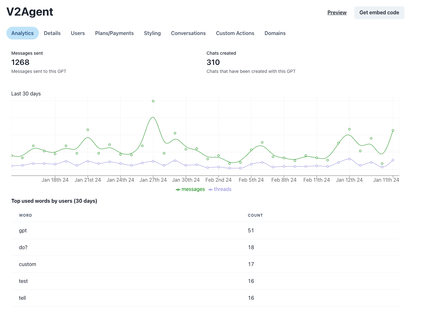Open the Conversations tab
This screenshot has width=437, height=309.
click(x=188, y=33)
